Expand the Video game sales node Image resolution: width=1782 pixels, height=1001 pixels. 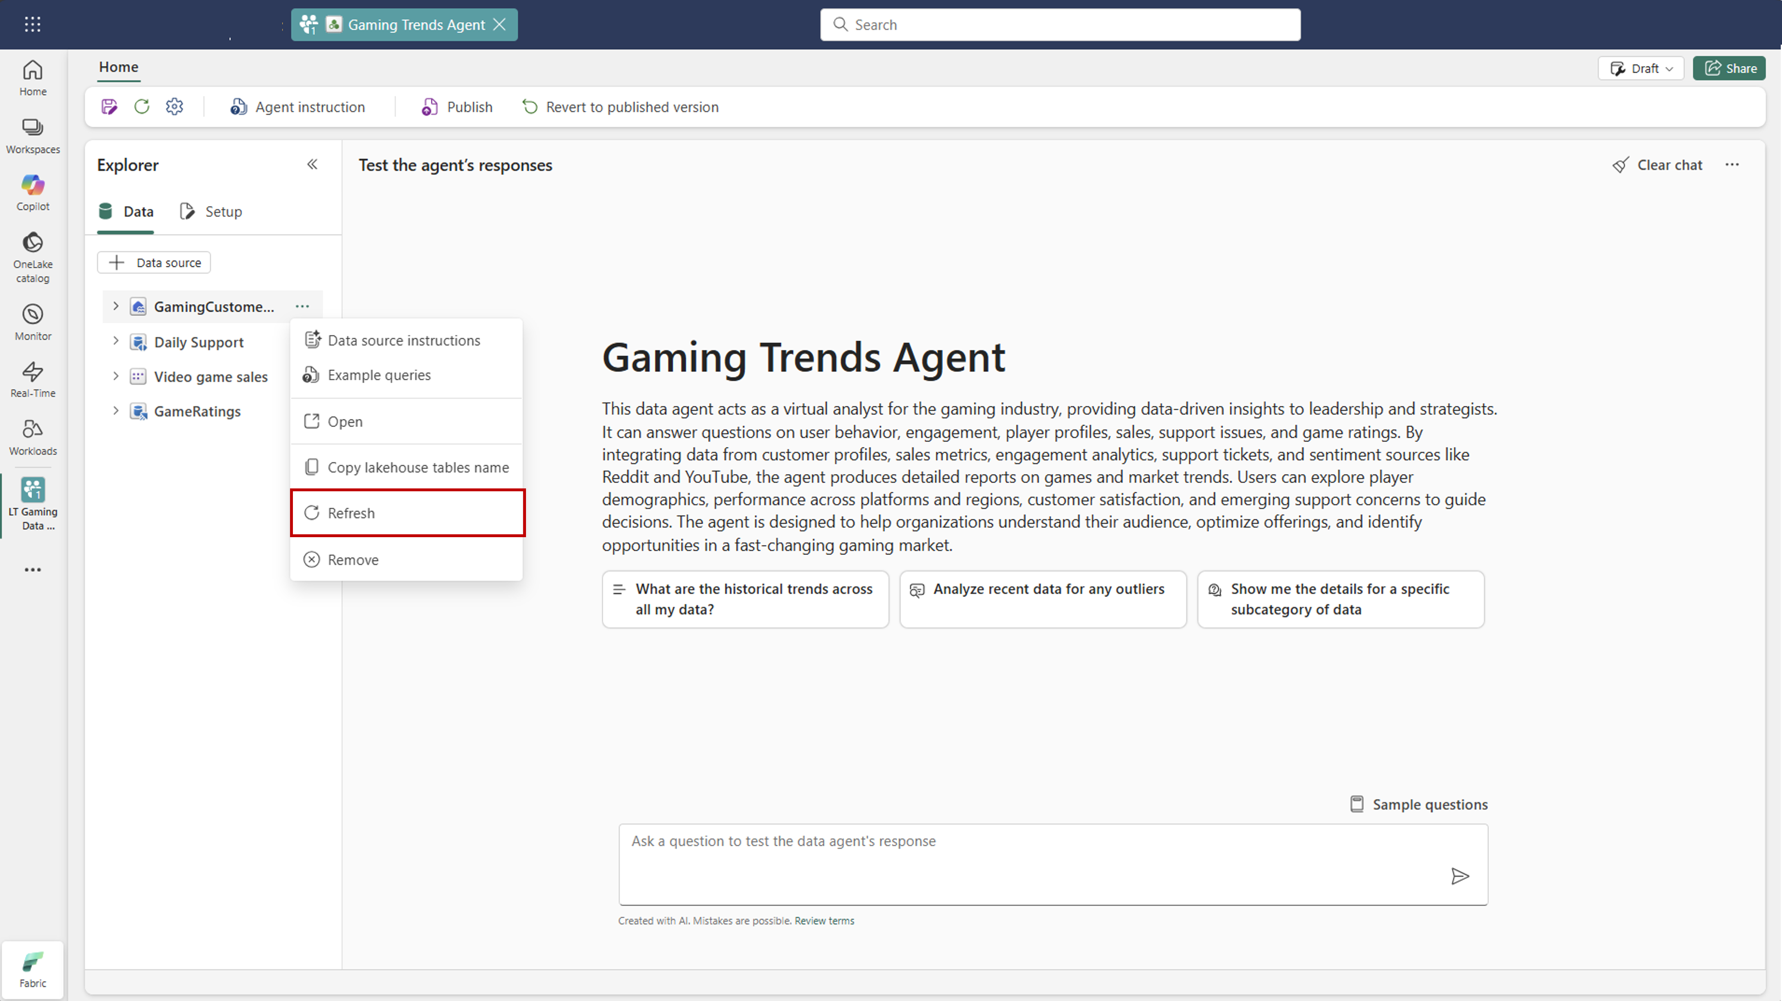(x=116, y=376)
